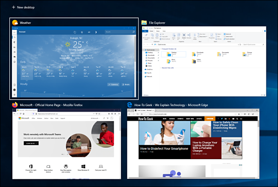Click the Microsoft logo on the page
This screenshot has width=278, height=187.
coord(24,118)
